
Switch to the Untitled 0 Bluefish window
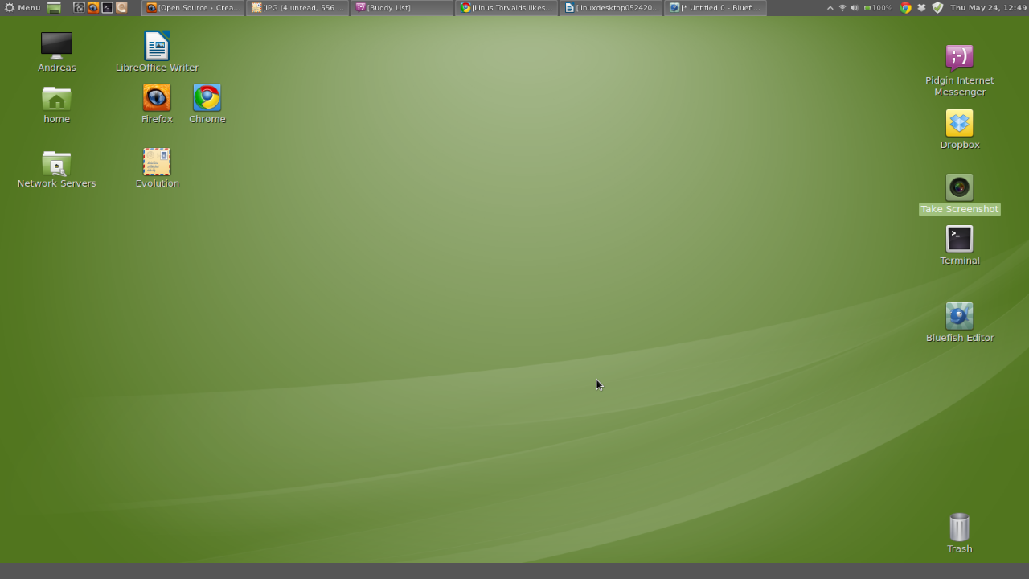tap(715, 8)
